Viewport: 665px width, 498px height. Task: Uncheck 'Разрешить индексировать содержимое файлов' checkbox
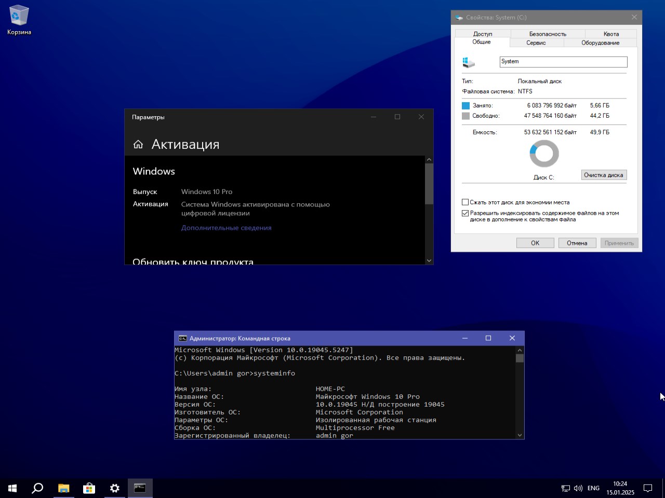(x=465, y=213)
